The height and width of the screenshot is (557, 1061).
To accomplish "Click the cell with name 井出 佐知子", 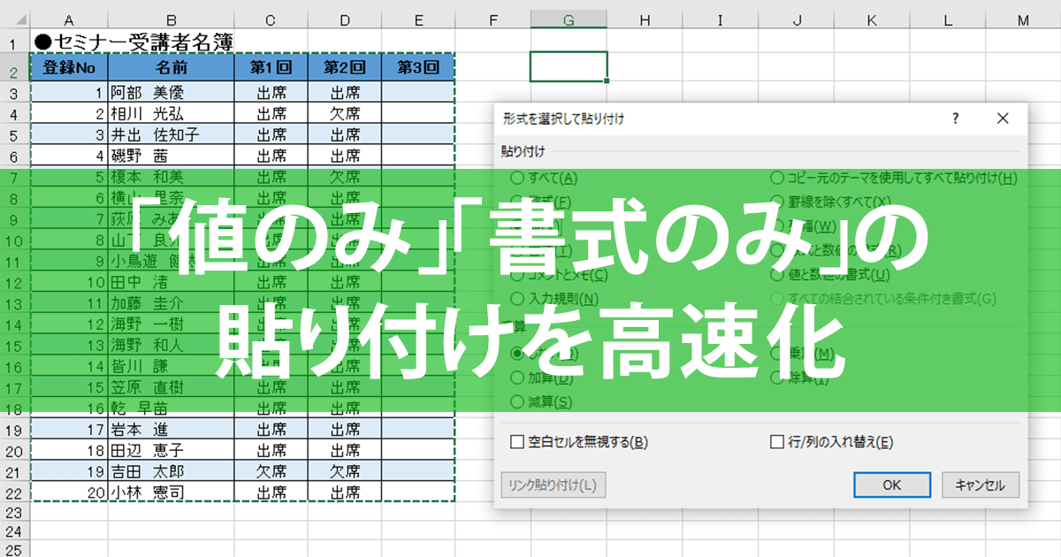I will tap(172, 135).
